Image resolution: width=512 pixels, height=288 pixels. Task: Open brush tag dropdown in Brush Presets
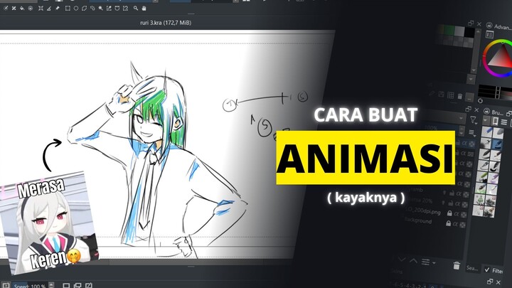[486, 120]
